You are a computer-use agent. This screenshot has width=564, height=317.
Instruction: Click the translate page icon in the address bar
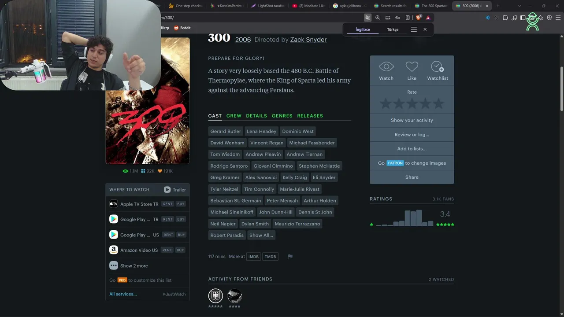coord(367,18)
